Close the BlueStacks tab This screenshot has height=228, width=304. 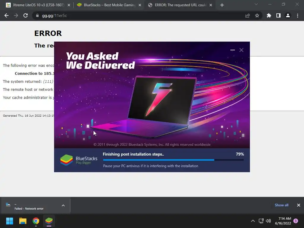tap(140, 5)
